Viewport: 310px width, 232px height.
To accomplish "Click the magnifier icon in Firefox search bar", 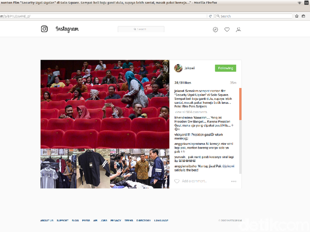I will click(218, 16).
